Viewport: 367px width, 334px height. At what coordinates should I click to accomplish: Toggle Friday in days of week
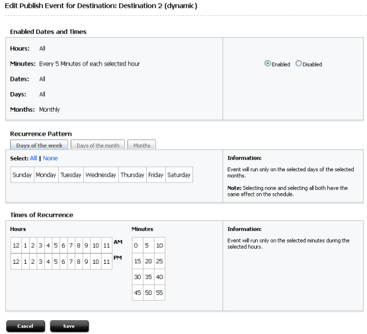156,175
